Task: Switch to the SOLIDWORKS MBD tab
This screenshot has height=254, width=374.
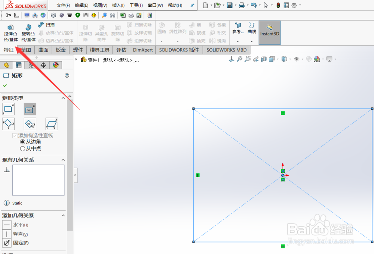Action: (x=226, y=50)
